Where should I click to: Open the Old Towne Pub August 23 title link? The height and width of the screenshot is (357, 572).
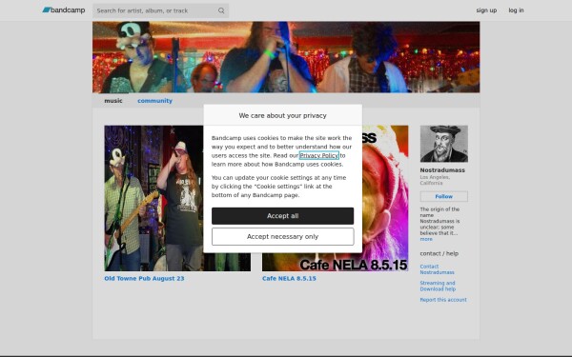pyautogui.click(x=144, y=278)
